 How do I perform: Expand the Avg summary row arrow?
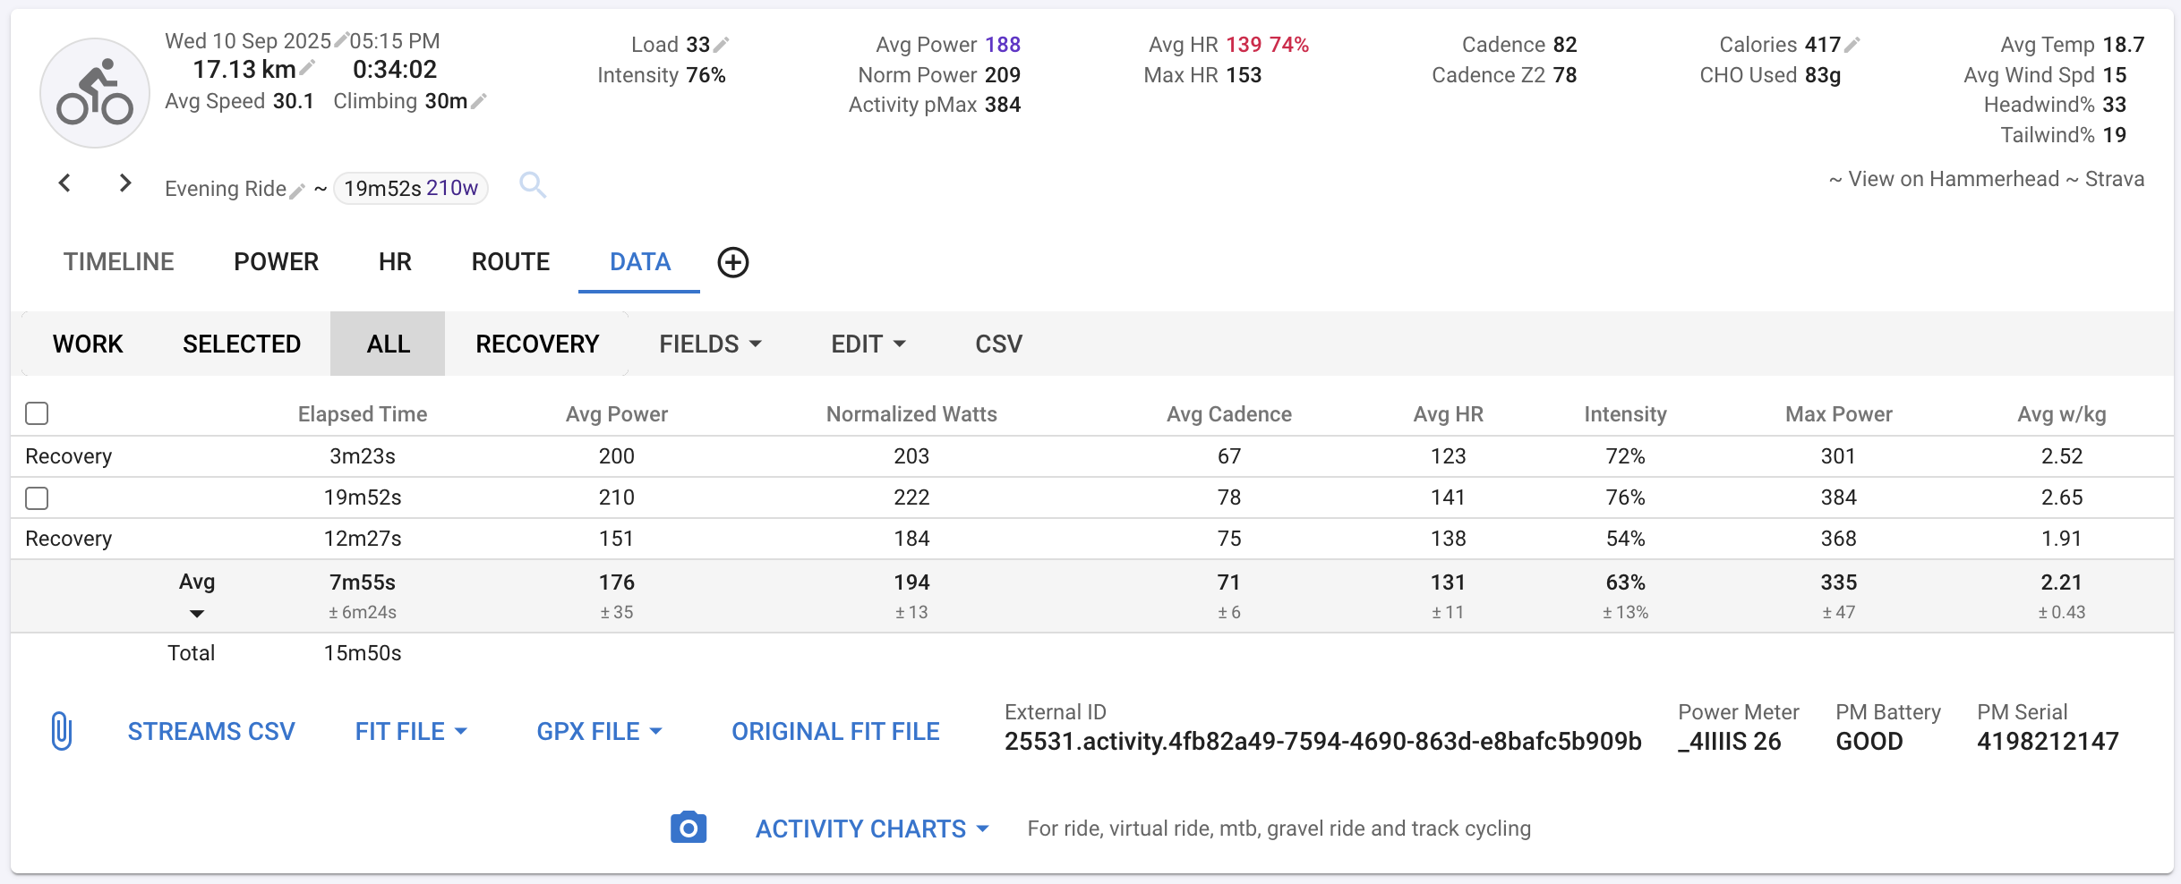[197, 614]
